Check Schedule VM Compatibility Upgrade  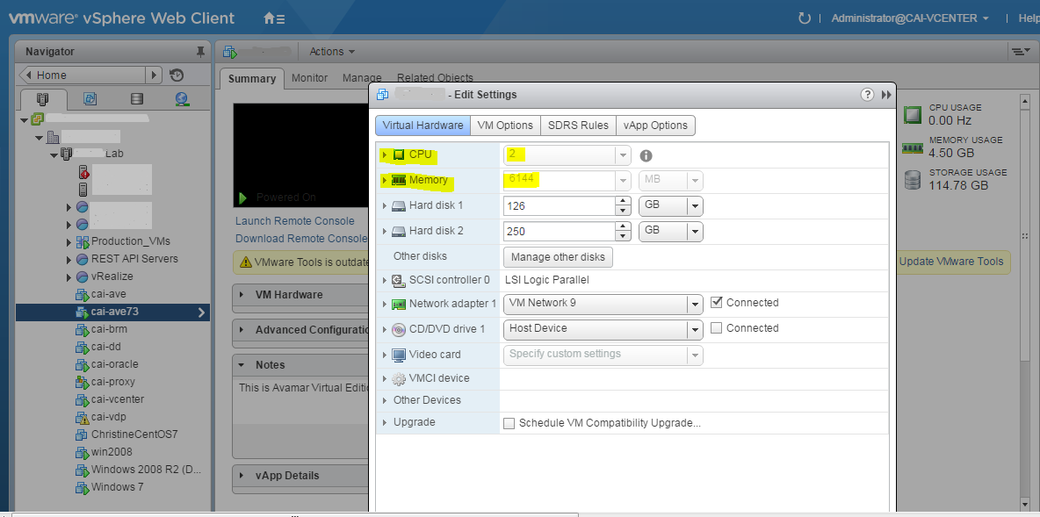point(509,422)
